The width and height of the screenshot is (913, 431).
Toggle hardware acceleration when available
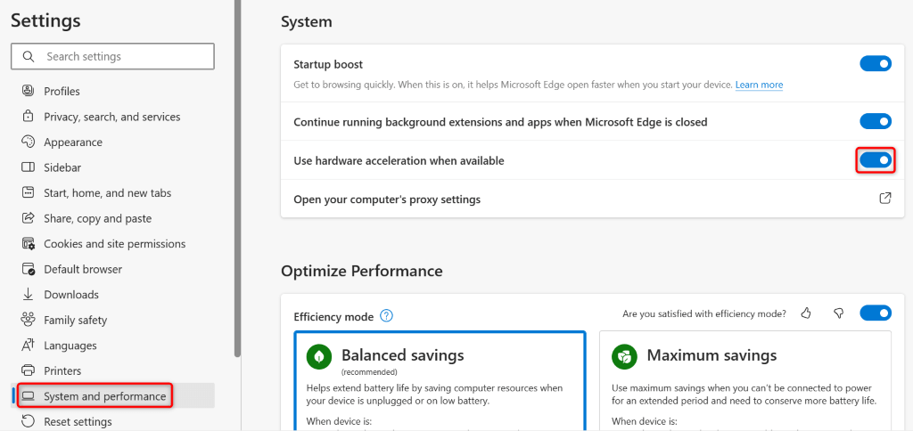[x=875, y=160]
